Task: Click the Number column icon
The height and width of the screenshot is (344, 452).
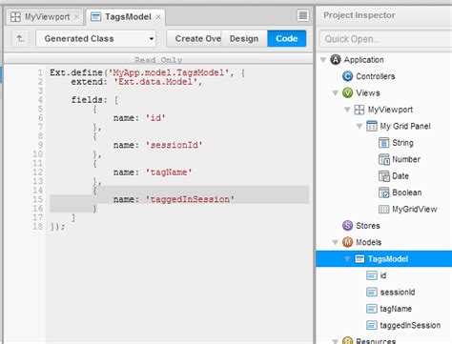Action: 383,159
